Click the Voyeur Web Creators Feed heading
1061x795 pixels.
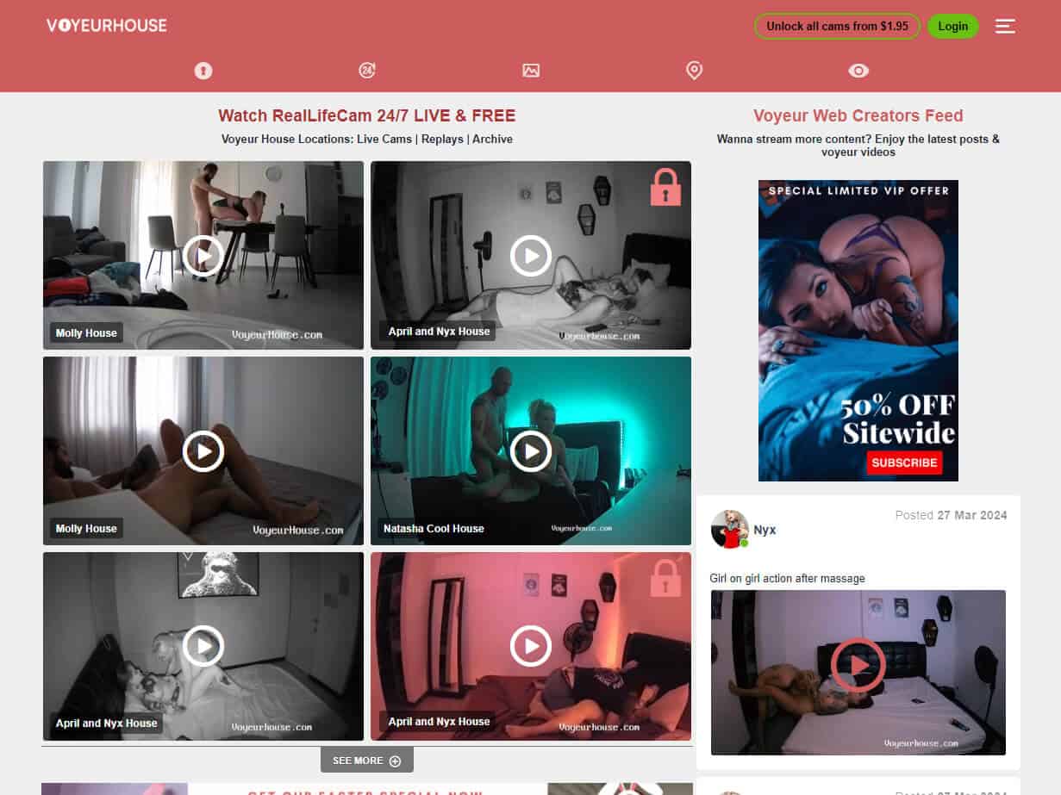point(858,115)
